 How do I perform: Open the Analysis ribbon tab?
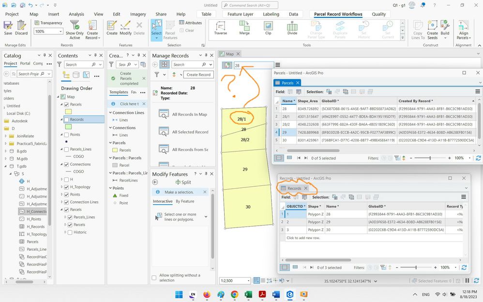pos(76,14)
